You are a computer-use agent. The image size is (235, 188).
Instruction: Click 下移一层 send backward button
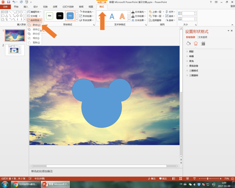[155, 16]
